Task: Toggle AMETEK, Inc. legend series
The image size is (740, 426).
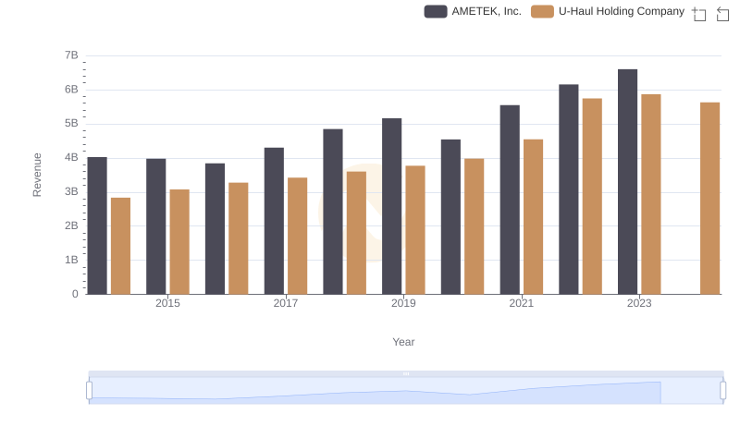Action: point(473,11)
